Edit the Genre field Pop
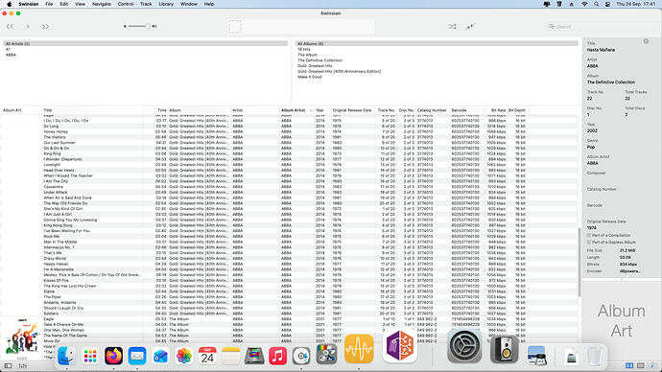The height and width of the screenshot is (372, 662). click(x=591, y=147)
